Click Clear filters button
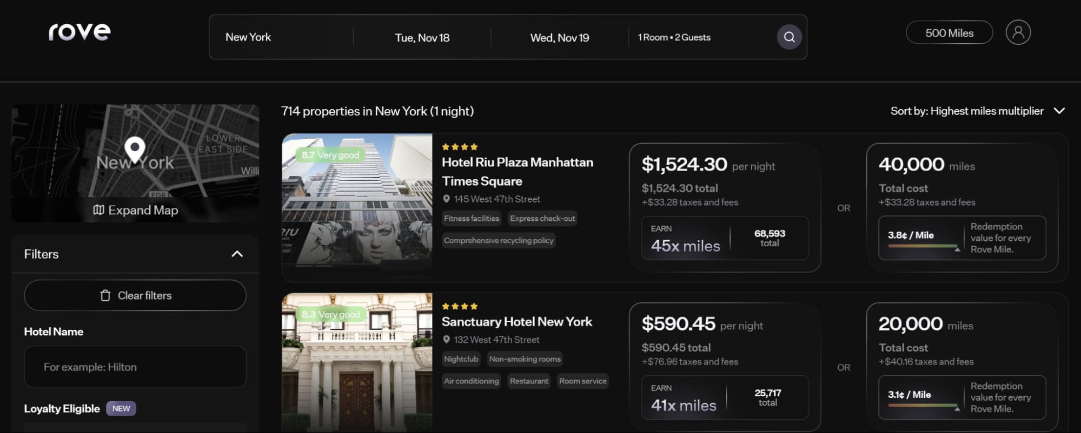The height and width of the screenshot is (433, 1081). [135, 295]
